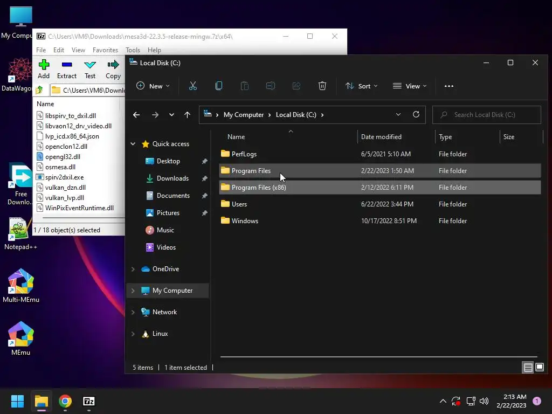Click the Delete trash can icon

(x=322, y=86)
